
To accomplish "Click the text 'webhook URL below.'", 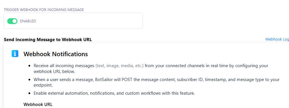I will [x=54, y=72].
